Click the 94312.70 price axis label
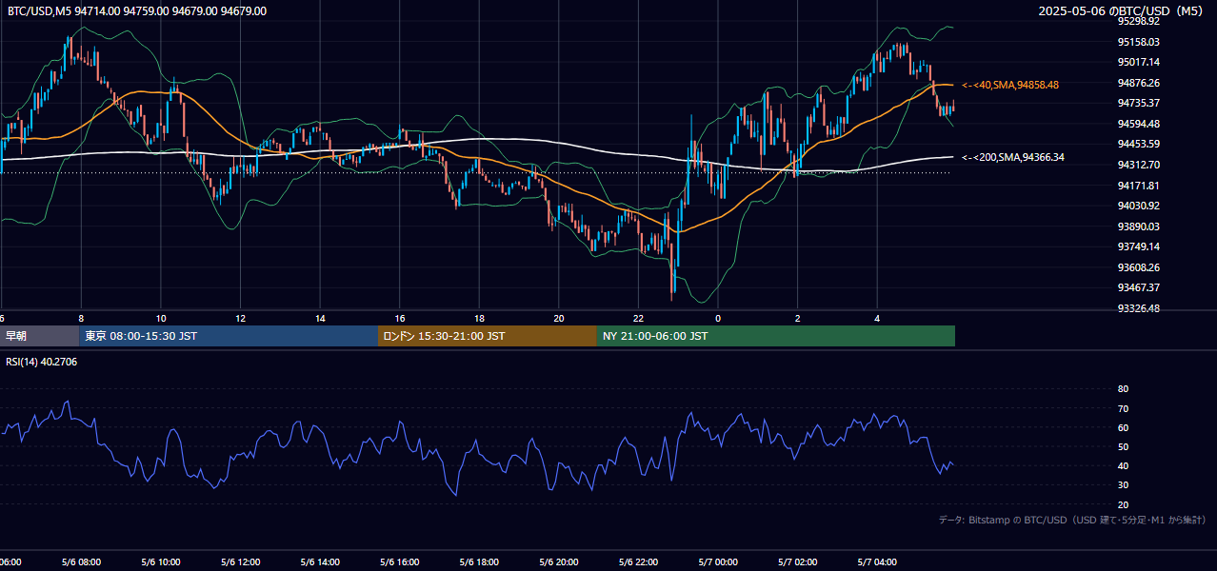 (x=1138, y=165)
